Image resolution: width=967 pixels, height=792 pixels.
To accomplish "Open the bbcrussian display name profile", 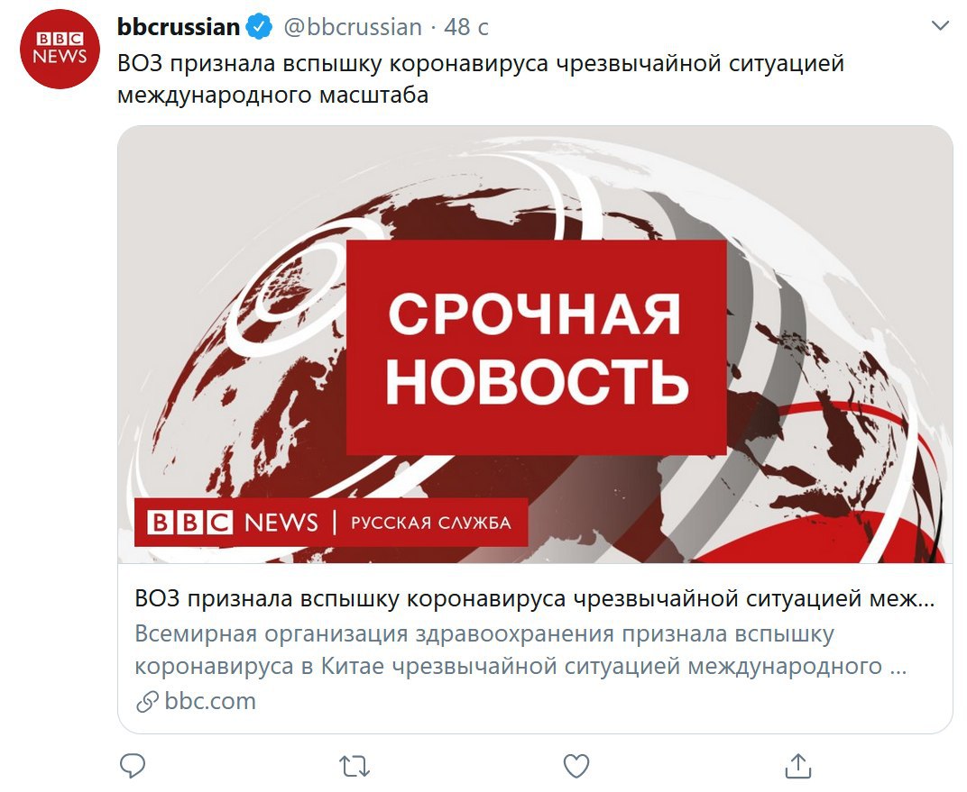I will pos(179,27).
